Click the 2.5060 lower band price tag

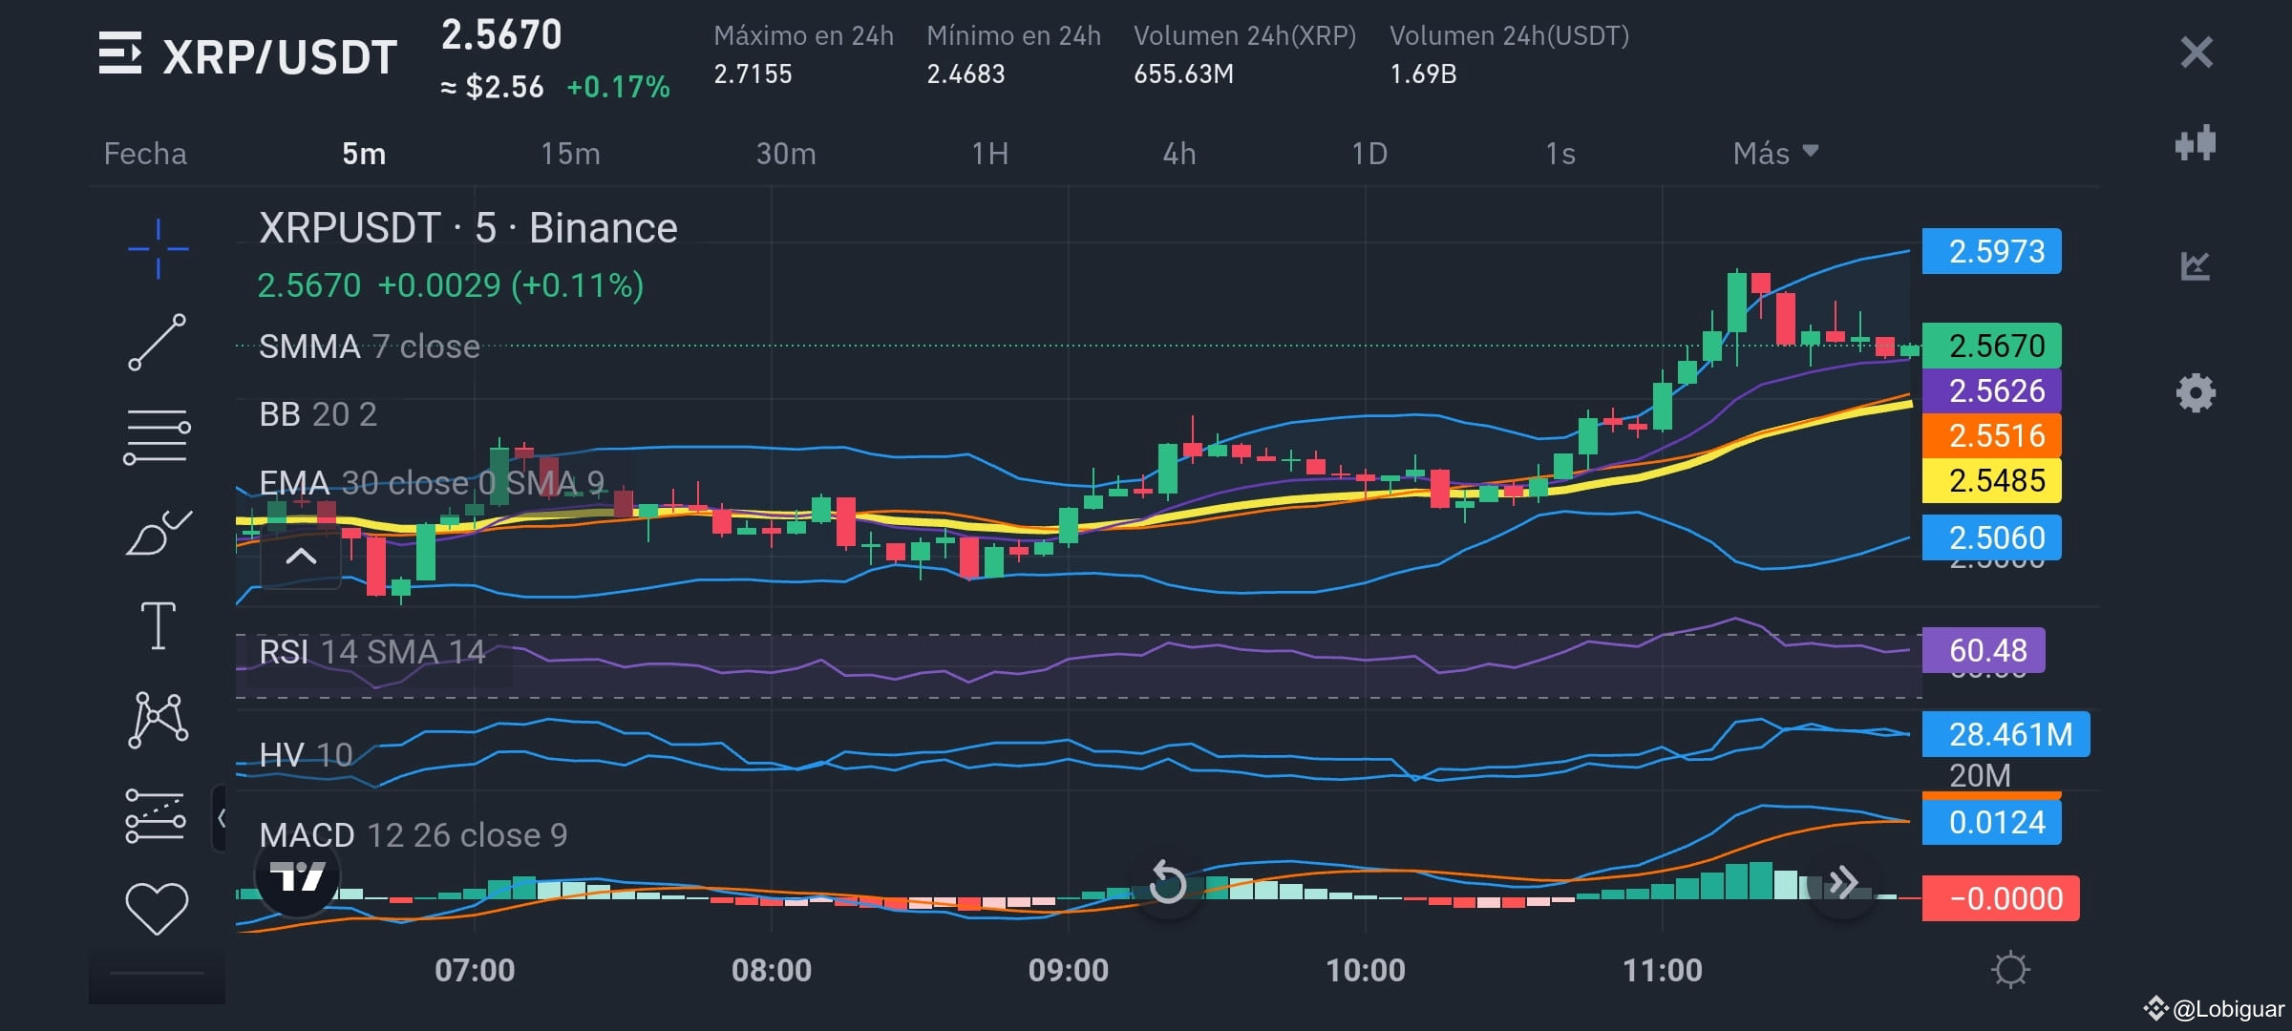point(1992,537)
